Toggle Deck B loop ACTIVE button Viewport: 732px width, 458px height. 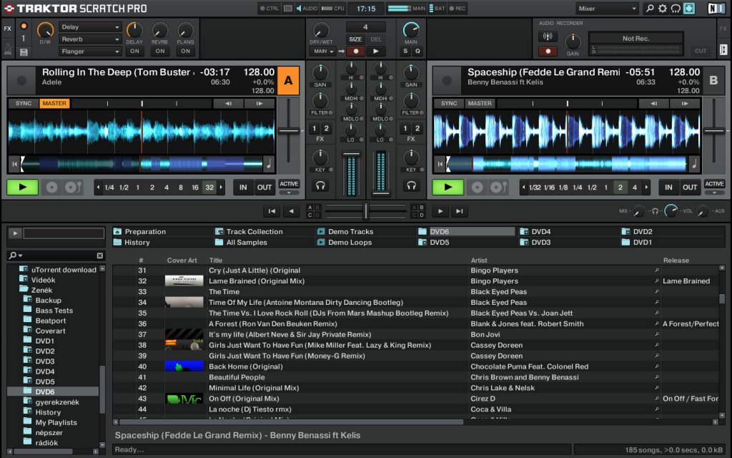(x=714, y=184)
